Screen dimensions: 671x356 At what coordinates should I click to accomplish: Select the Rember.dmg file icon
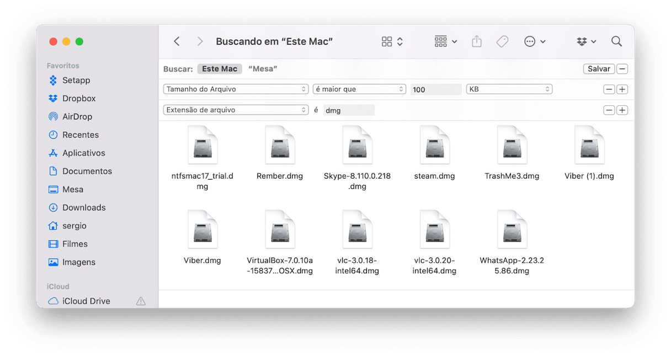pyautogui.click(x=280, y=145)
